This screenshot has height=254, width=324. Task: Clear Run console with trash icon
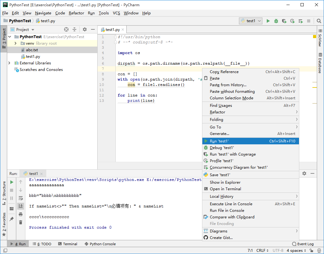tap(20, 222)
